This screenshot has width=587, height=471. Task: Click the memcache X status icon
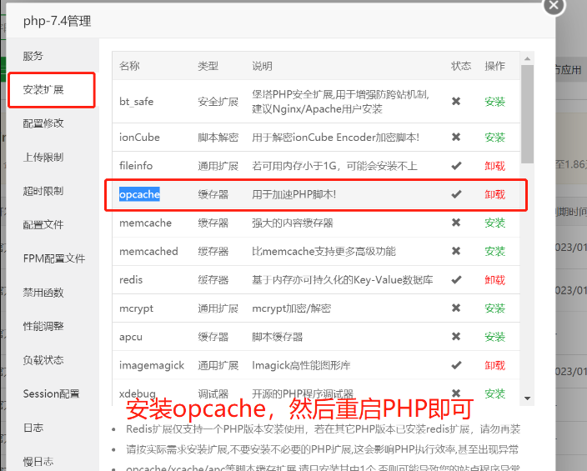[456, 223]
